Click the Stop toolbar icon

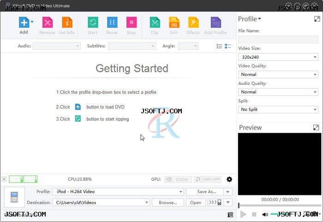coord(132,22)
